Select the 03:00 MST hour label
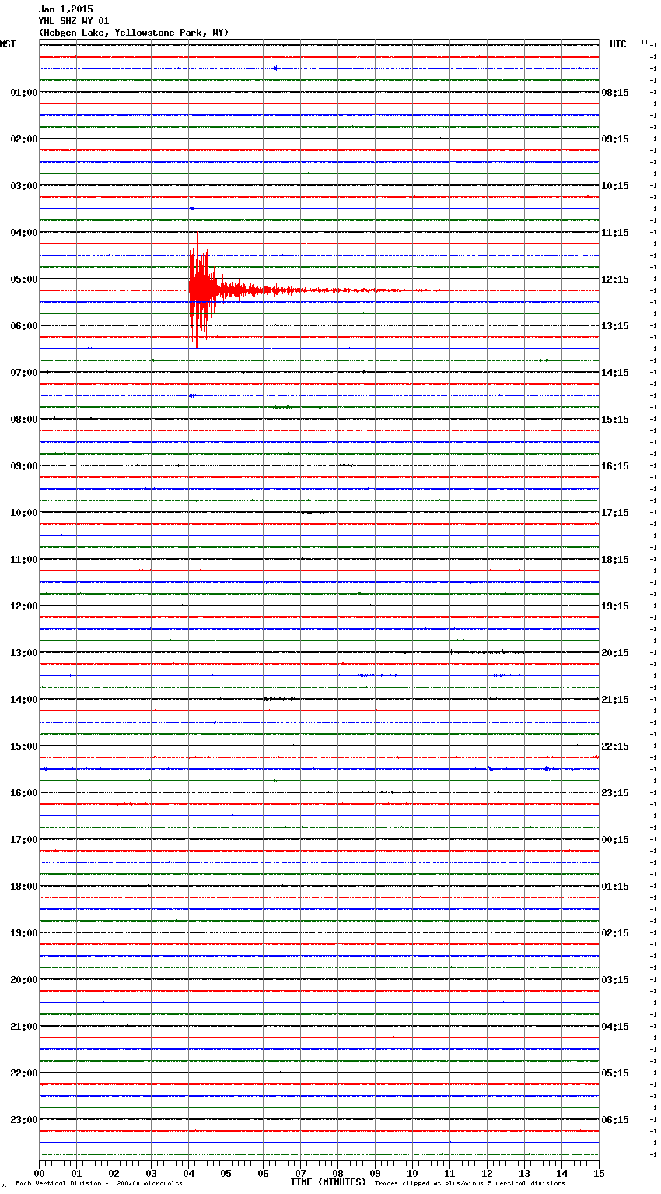The image size is (661, 1194). click(x=24, y=186)
